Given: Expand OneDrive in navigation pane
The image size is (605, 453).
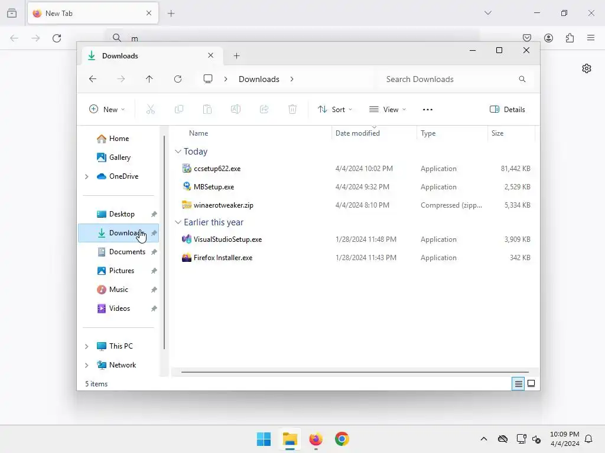Looking at the screenshot, I should 87,176.
